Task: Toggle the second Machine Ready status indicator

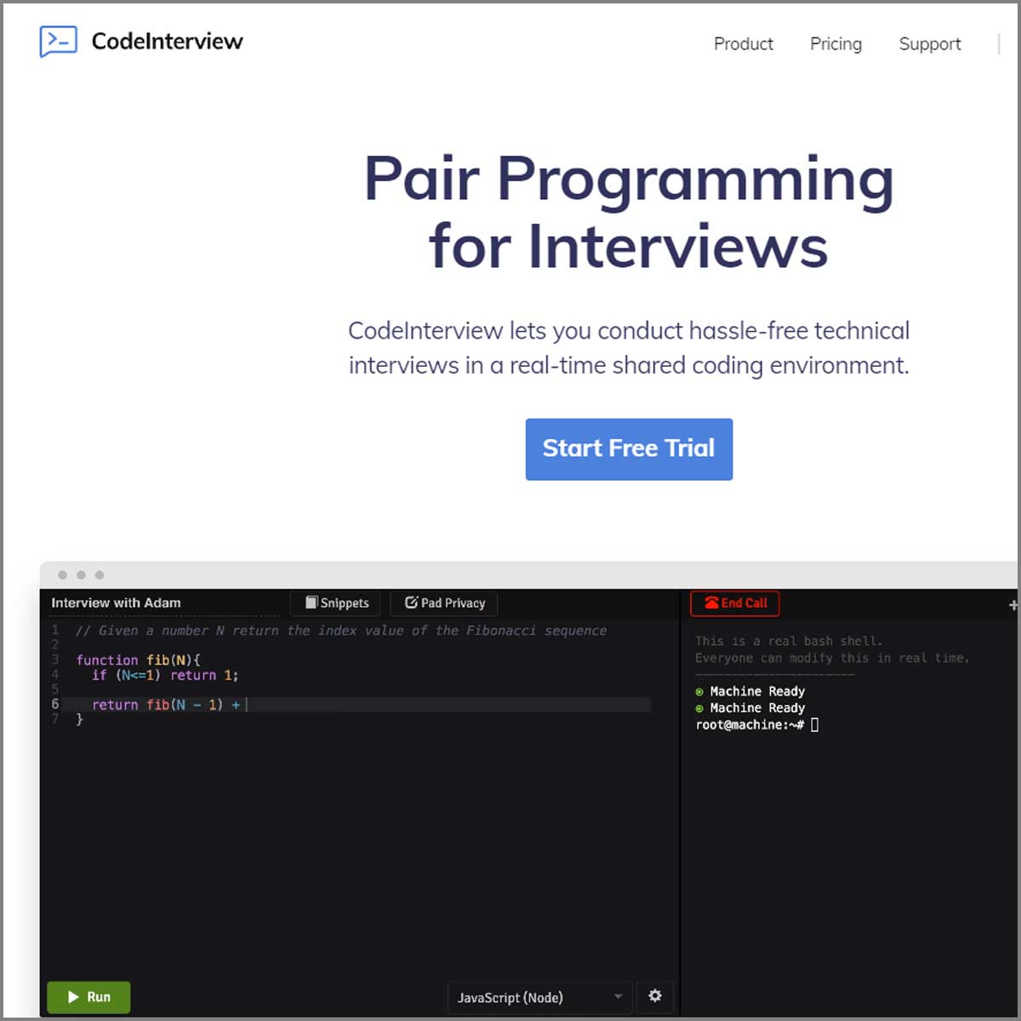Action: tap(699, 708)
